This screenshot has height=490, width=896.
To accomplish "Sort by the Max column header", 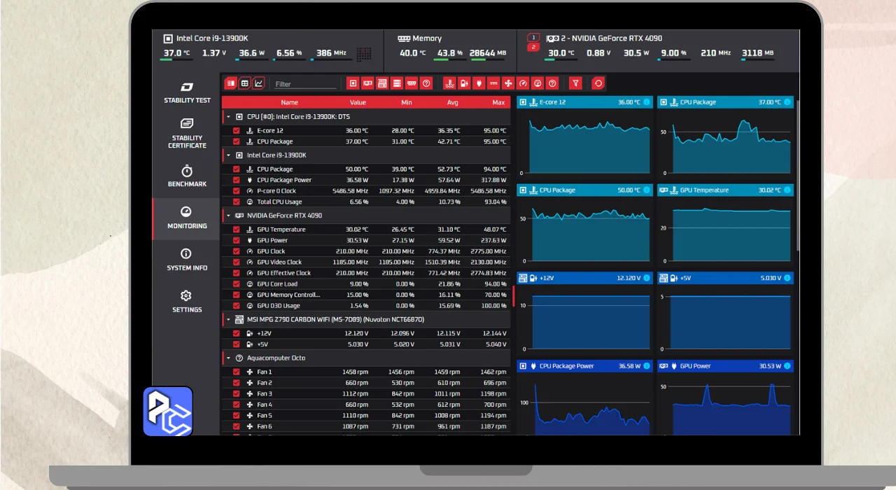I will 498,103.
